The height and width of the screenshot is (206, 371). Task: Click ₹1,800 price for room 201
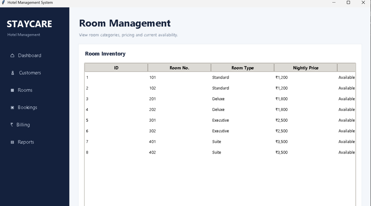tap(282, 99)
